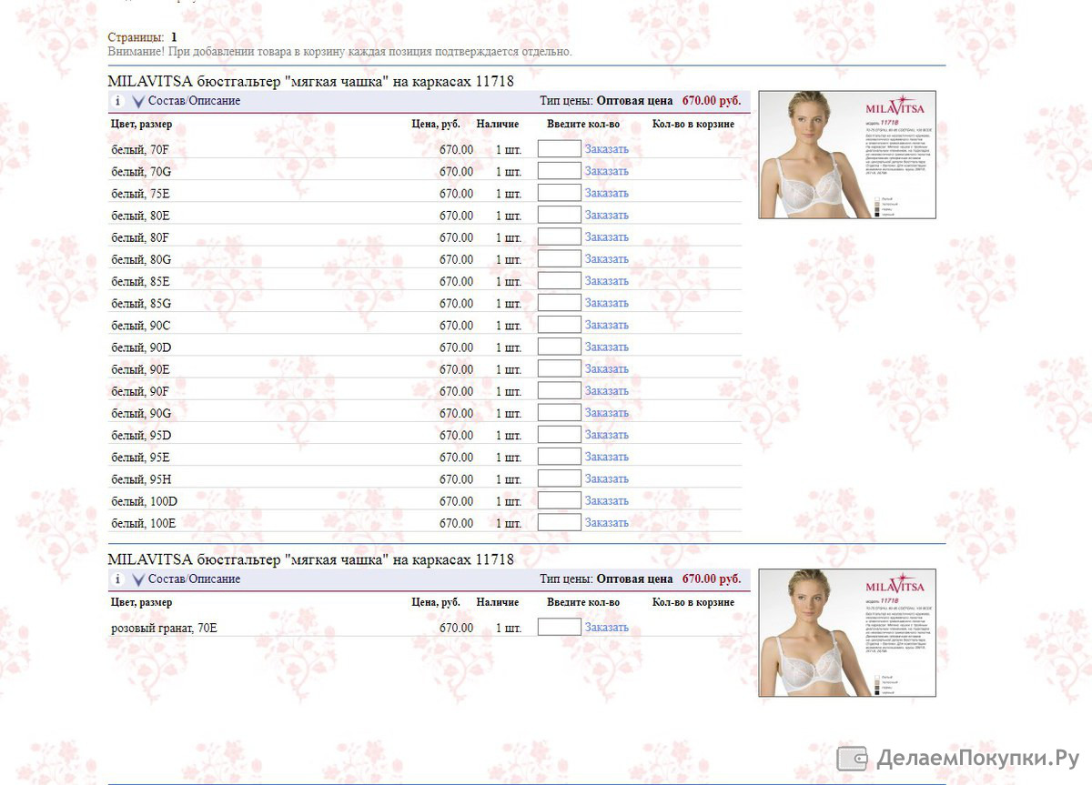The image size is (1092, 785).
Task: Select quantity box in белый, 80F row
Action: (560, 237)
